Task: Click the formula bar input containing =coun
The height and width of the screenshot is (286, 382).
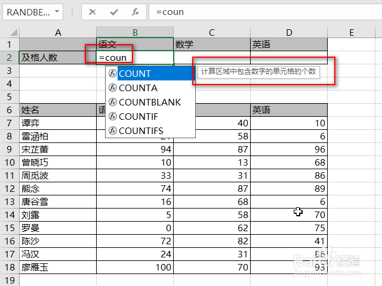Action: (x=265, y=12)
